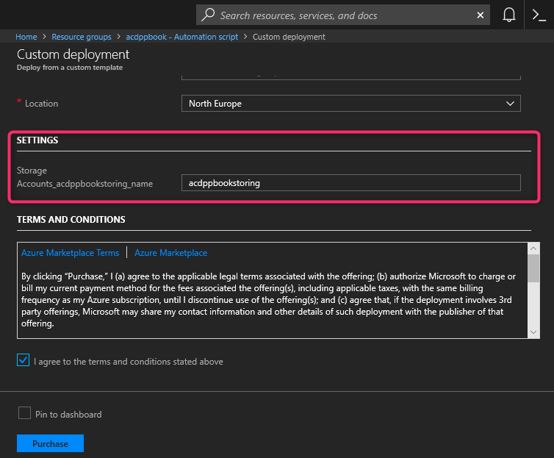554x458 pixels.
Task: Enable the Pin to dashboard checkbox
Action: 24,414
